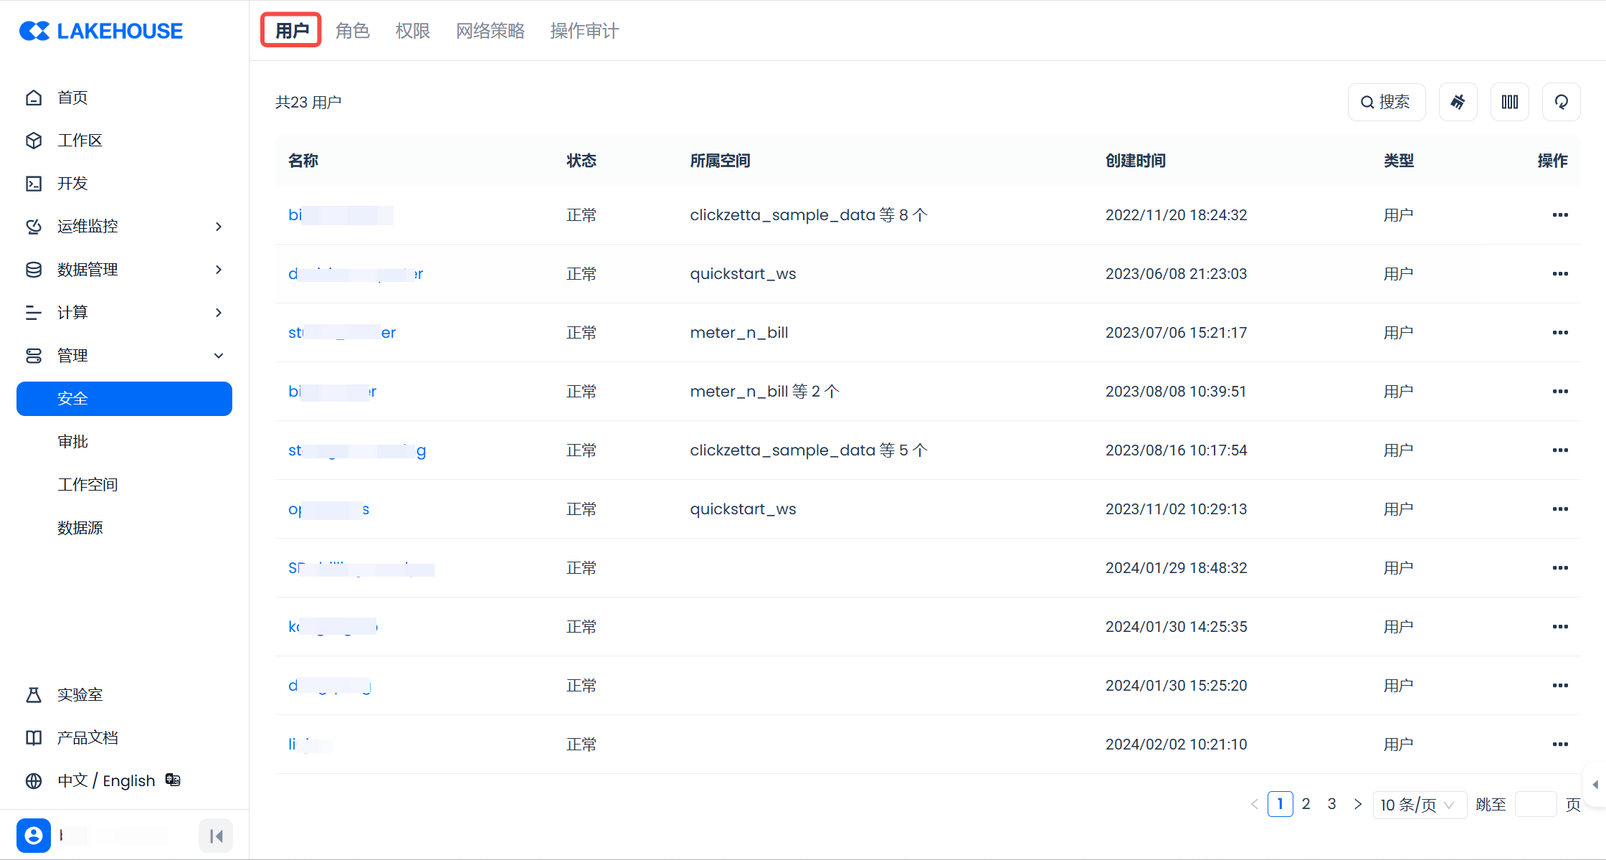Click the 跳至 page number input field
This screenshot has height=860, width=1606.
1535,805
